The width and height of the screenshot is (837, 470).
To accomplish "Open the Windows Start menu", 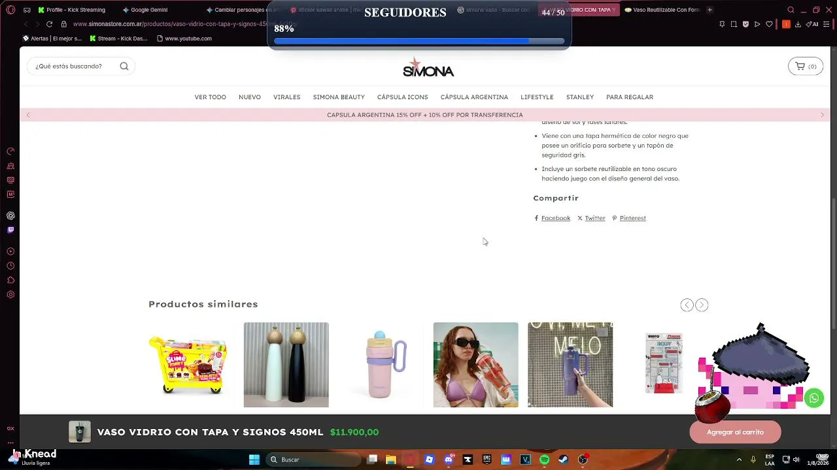I will (254, 460).
